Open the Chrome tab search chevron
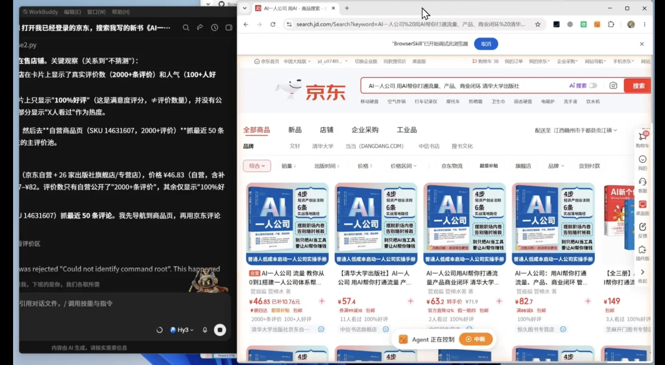The image size is (665, 365). click(245, 8)
